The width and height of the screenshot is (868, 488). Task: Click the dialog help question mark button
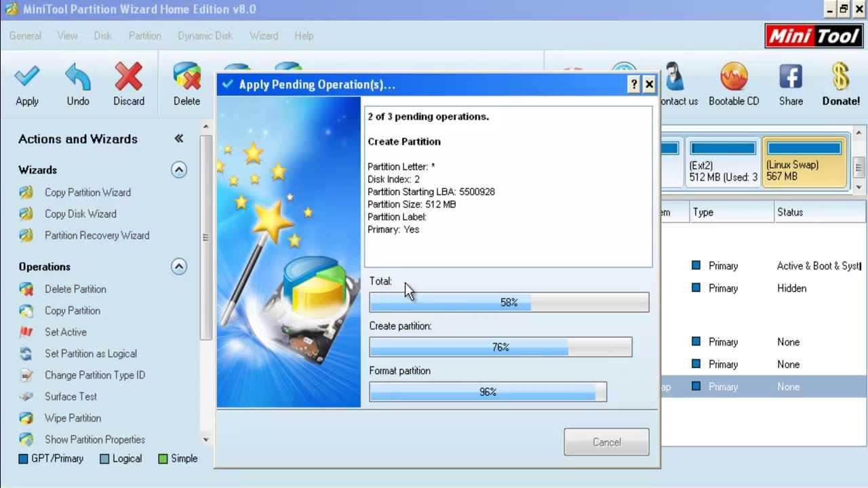(x=634, y=85)
